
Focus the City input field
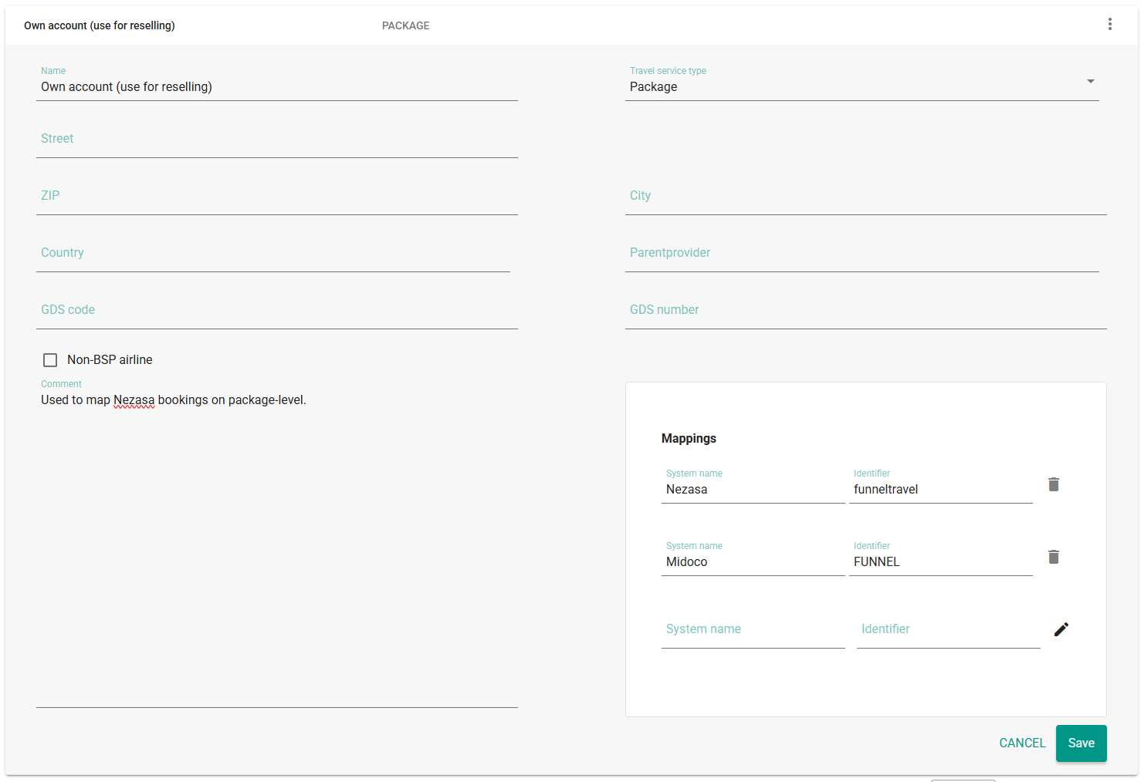[866, 197]
